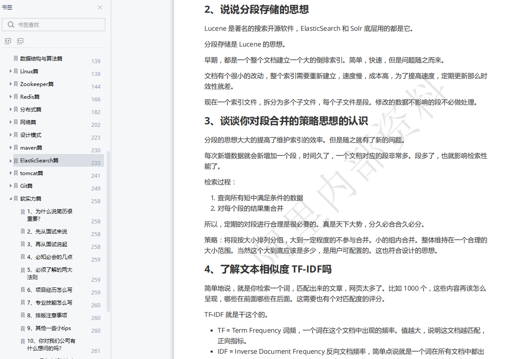
Task: Collapse the "软实力篇" bookmark section
Action: [x=10, y=198]
